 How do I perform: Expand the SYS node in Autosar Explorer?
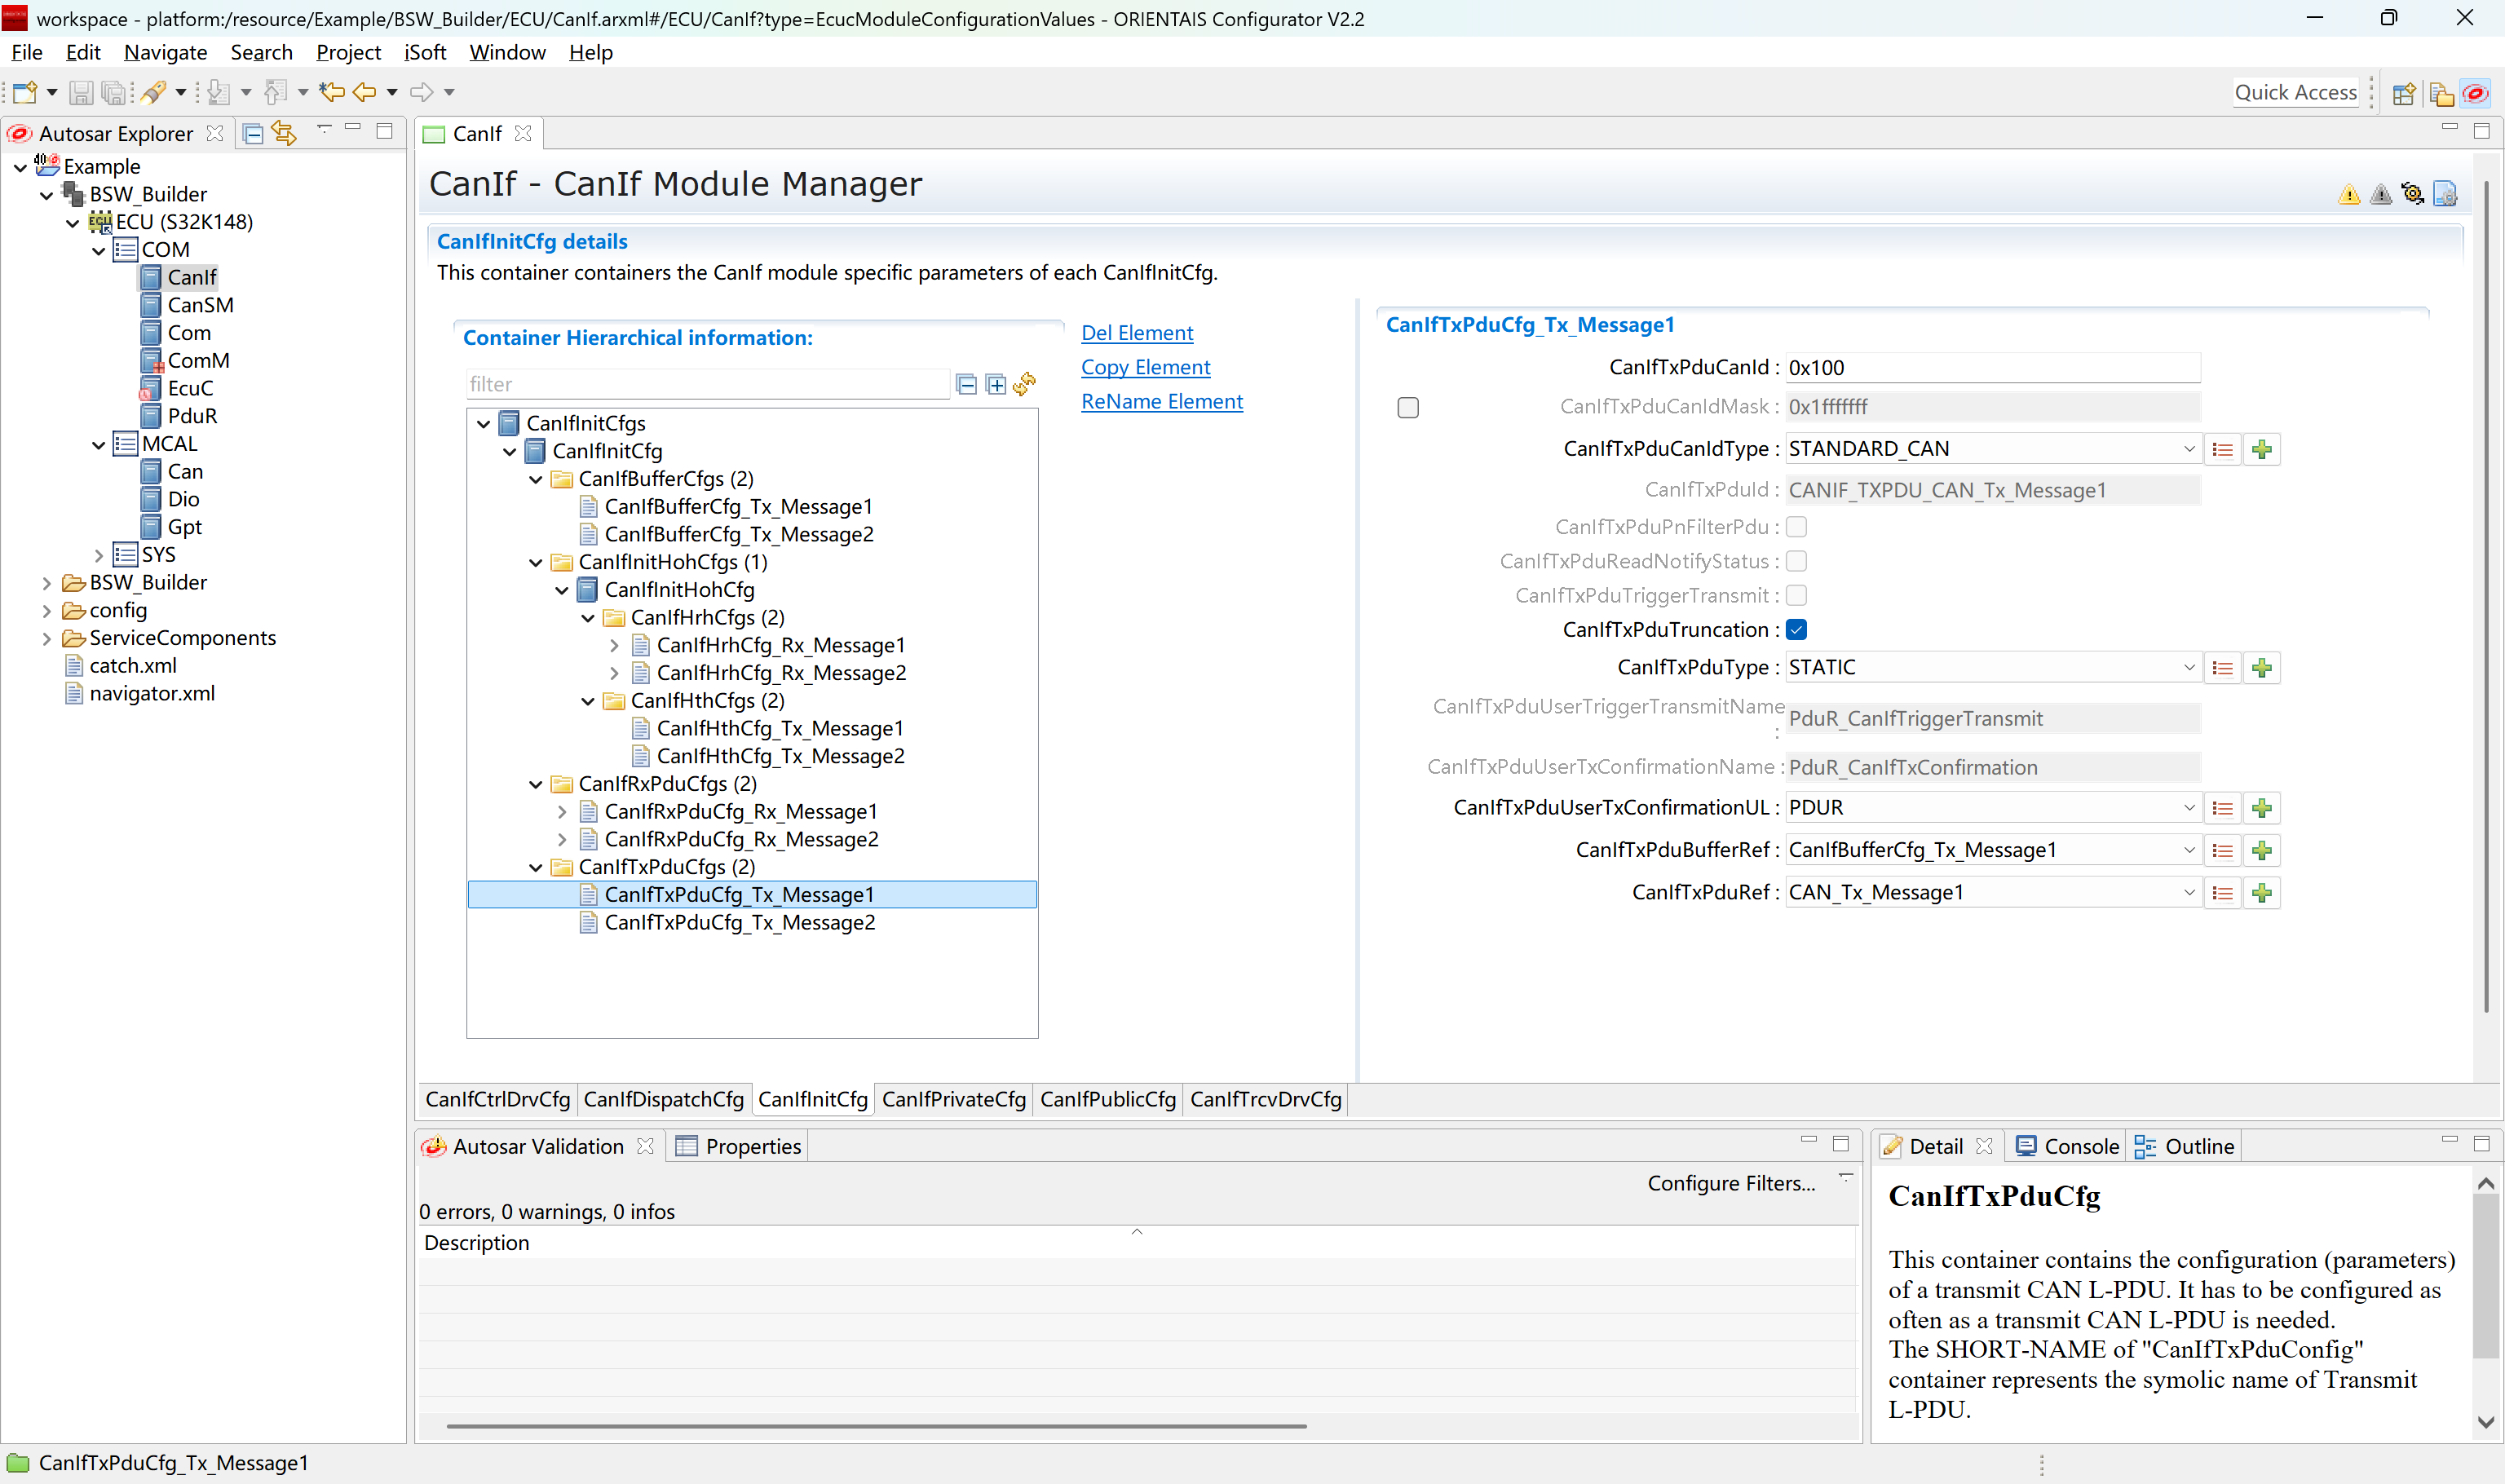pyautogui.click(x=98, y=555)
